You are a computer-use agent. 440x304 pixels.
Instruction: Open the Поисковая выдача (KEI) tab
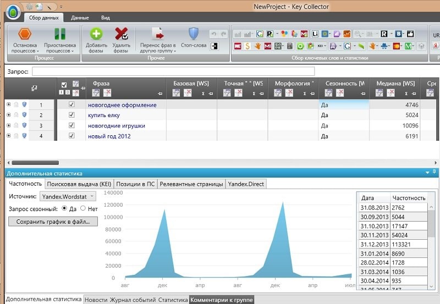79,184
